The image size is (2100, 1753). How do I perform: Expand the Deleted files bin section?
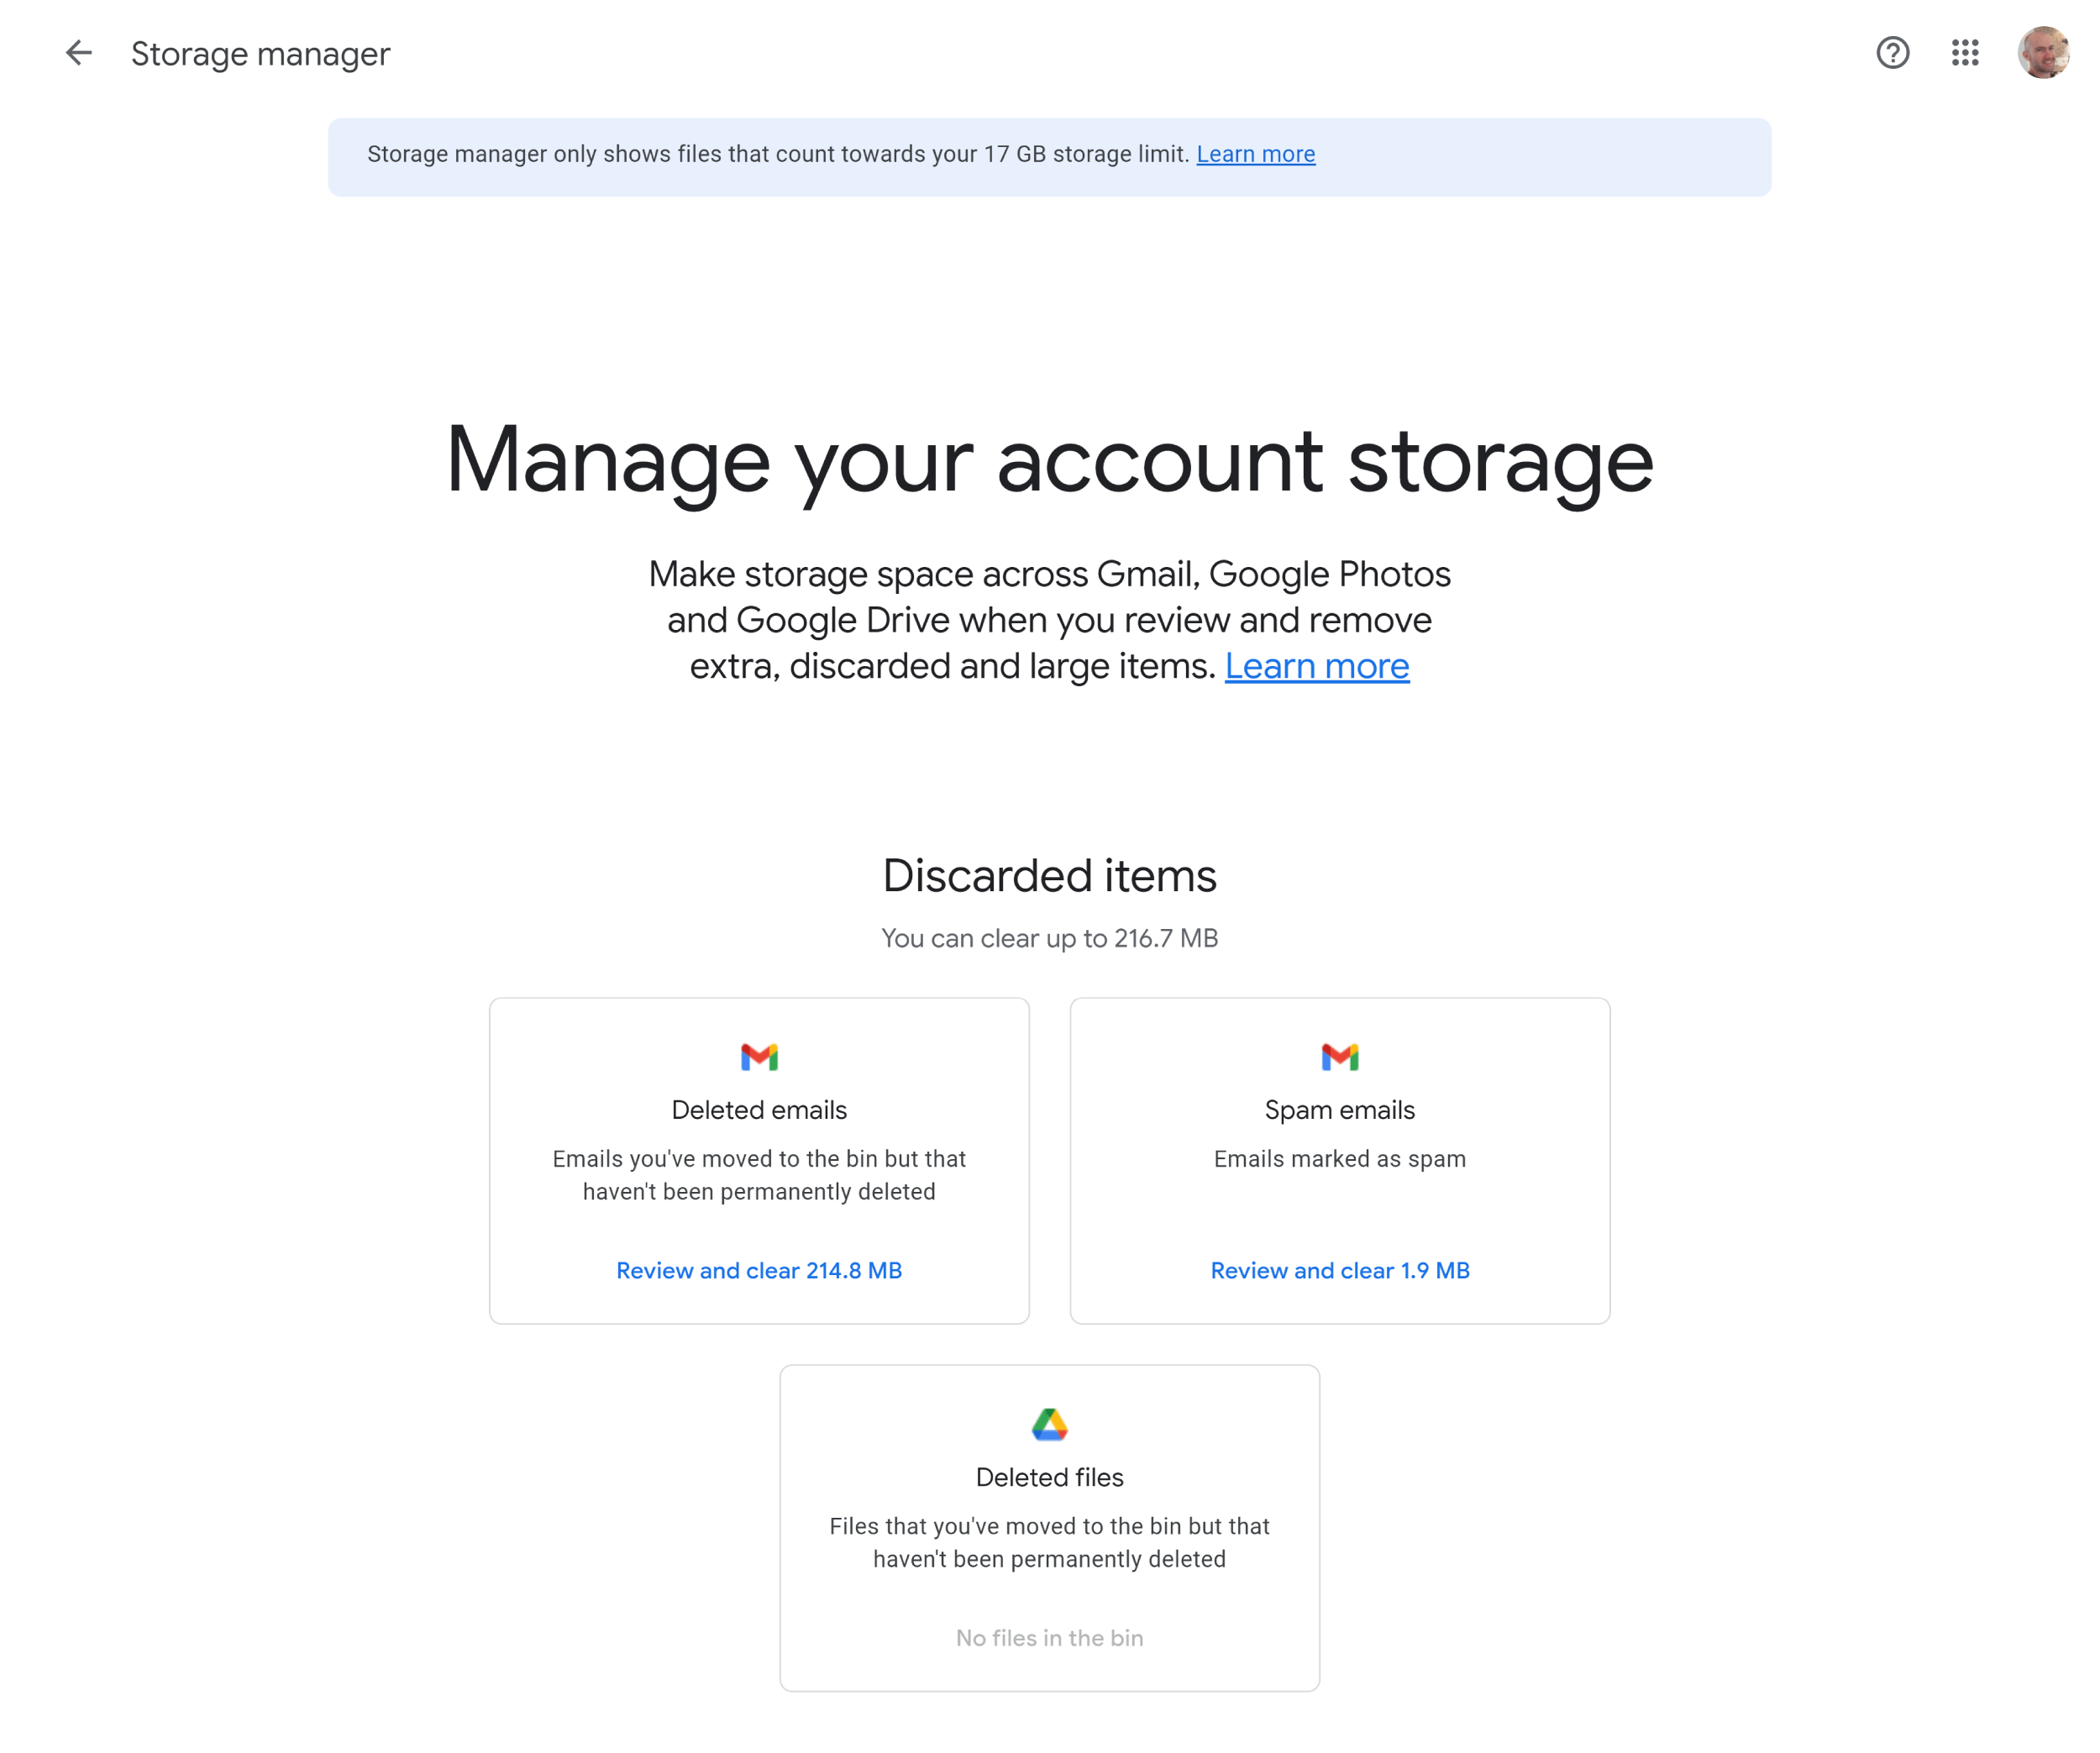1048,1526
